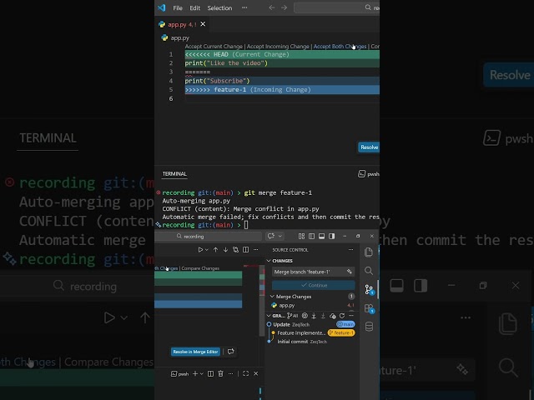The height and width of the screenshot is (400, 534).
Task: Split the terminal with the split icon
Action: pos(210,374)
